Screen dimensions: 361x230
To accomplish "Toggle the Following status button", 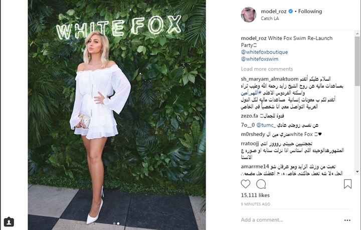I will 310,11.
